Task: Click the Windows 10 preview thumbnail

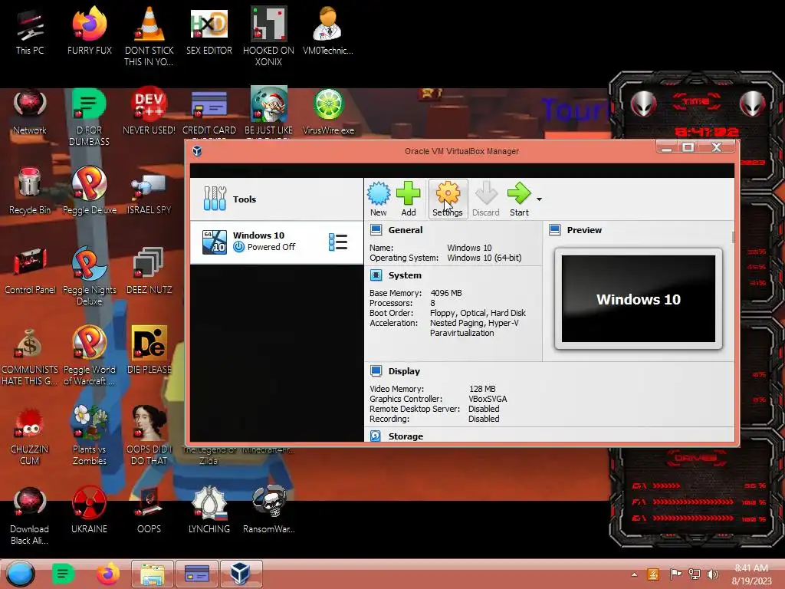Action: click(x=639, y=299)
